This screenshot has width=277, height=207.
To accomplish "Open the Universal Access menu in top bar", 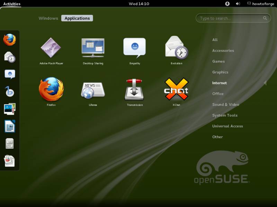I will (x=227, y=4).
